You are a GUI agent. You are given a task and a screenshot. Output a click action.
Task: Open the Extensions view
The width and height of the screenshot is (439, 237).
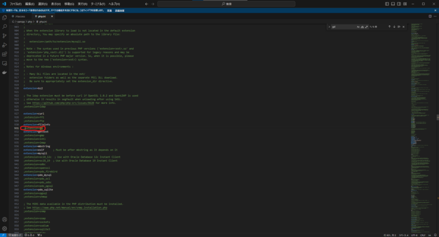pyautogui.click(x=5, y=54)
